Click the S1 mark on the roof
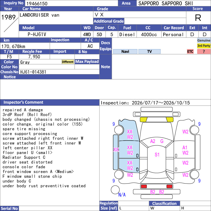211x211 pixels. pyautogui.click(x=157, y=155)
